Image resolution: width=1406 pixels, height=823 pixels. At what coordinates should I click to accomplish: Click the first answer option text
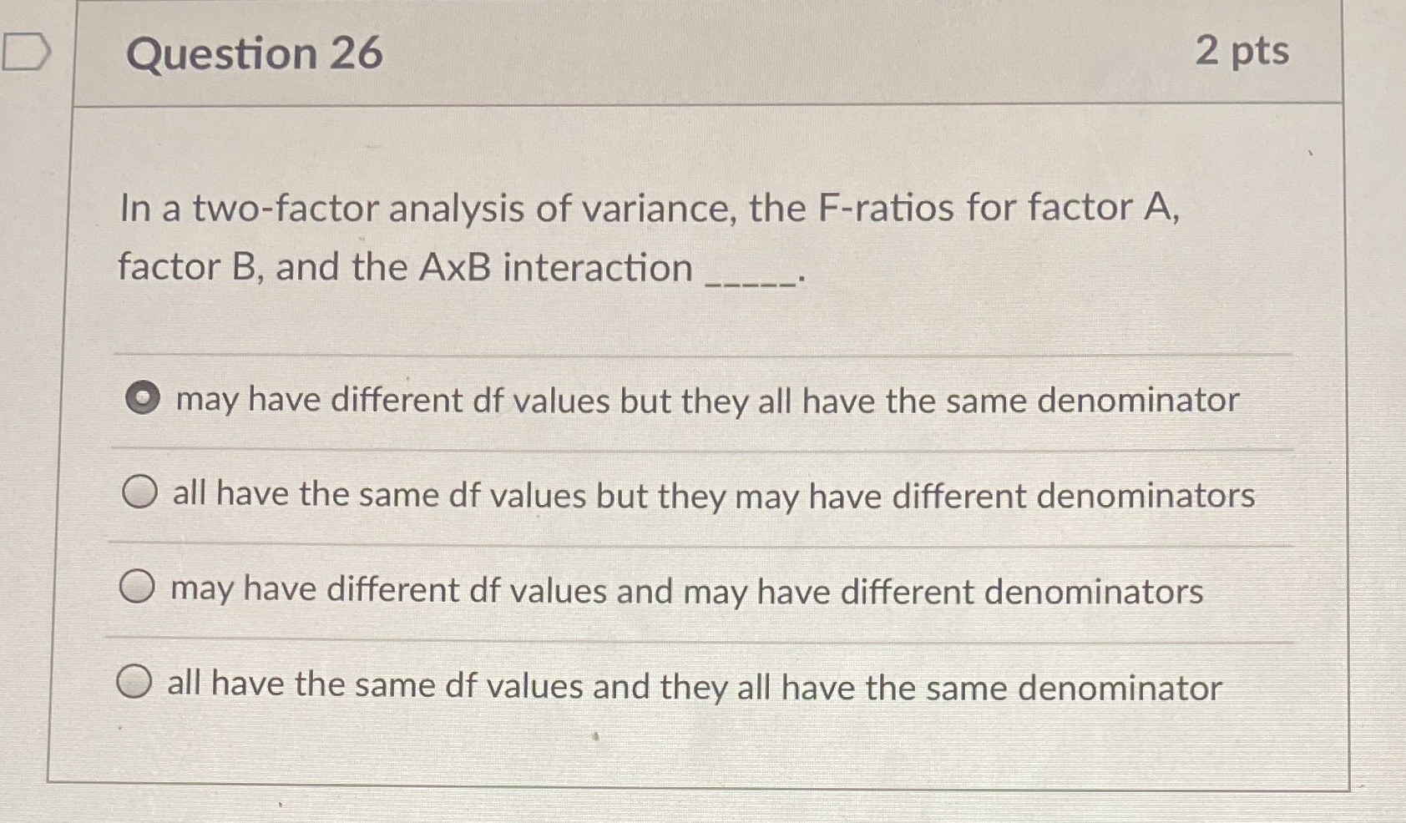(705, 401)
